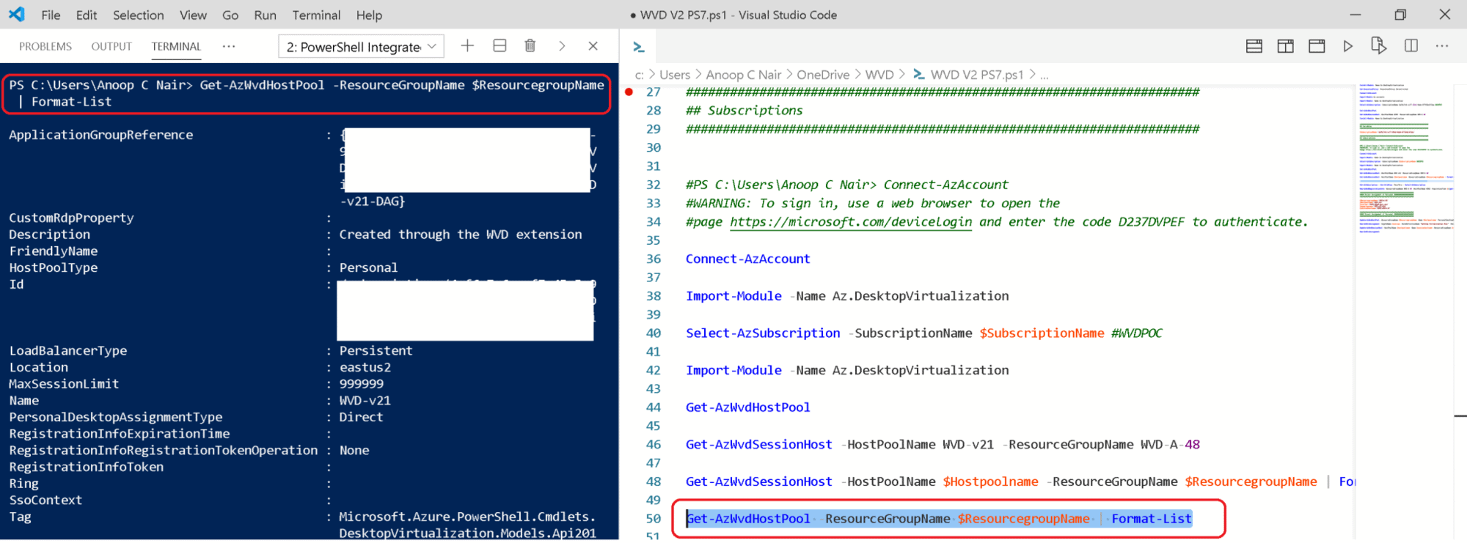Open the Terminal menu
This screenshot has height=543, width=1467.
316,15
